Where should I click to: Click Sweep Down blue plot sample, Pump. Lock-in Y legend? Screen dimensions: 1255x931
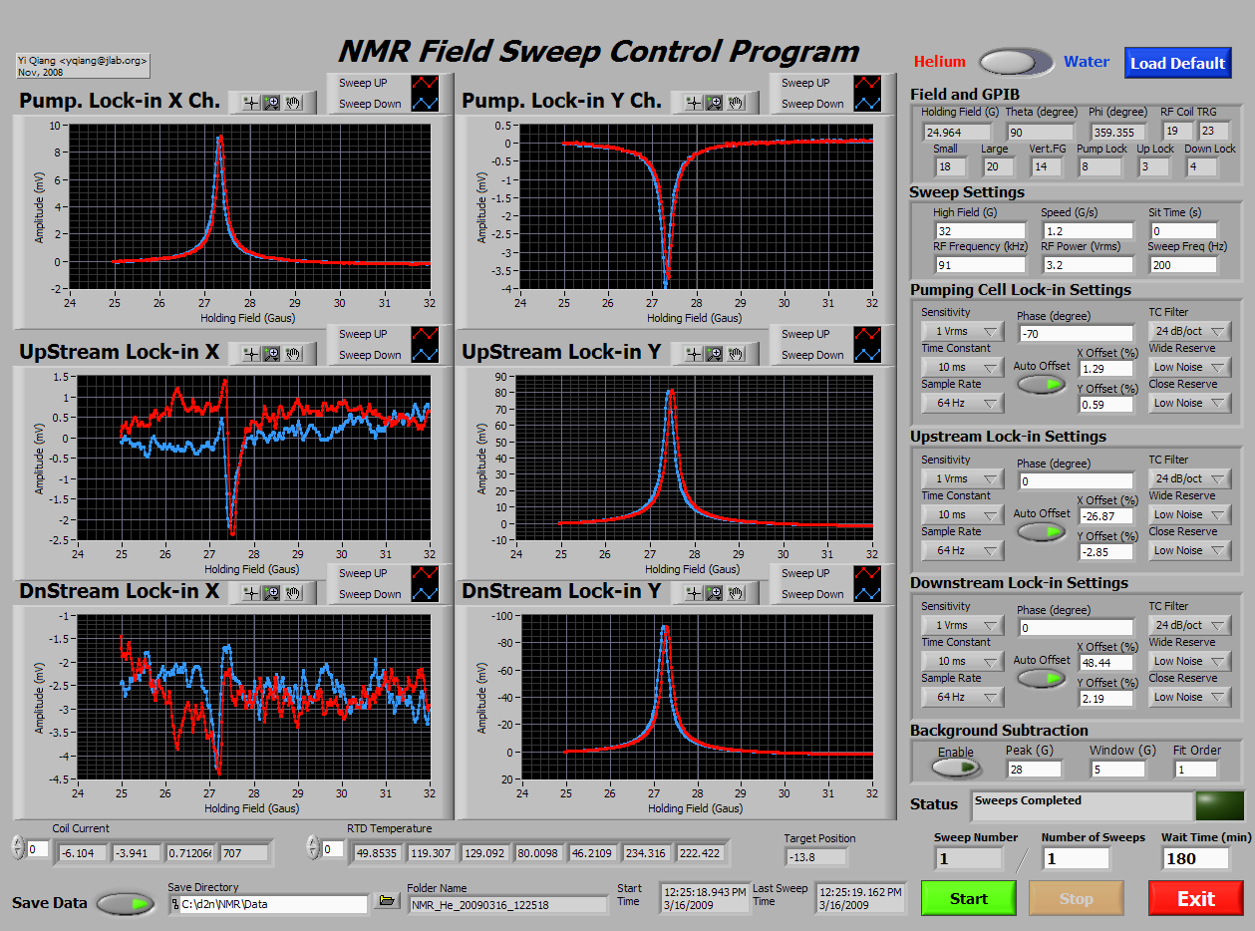coord(867,103)
